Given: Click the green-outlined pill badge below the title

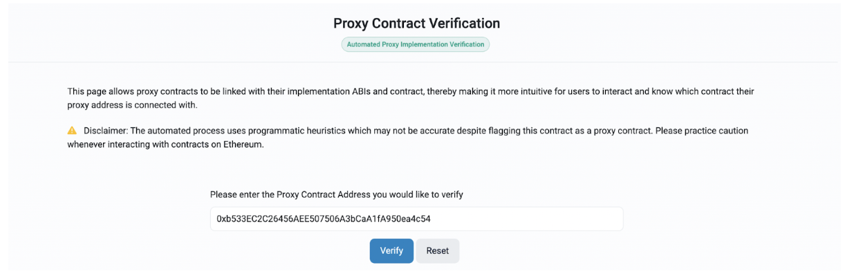Looking at the screenshot, I should (x=416, y=44).
